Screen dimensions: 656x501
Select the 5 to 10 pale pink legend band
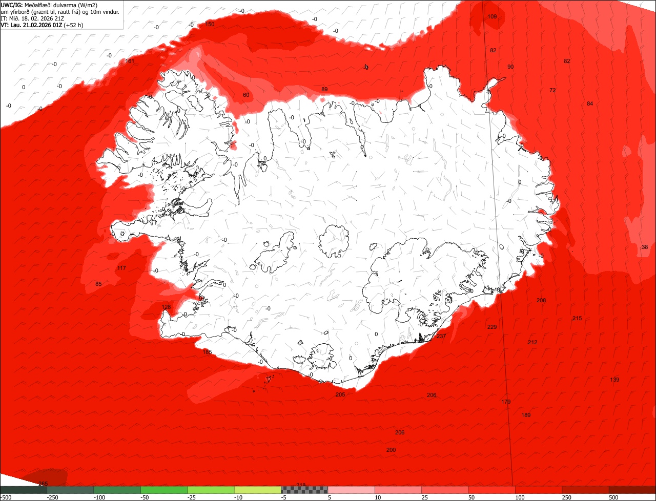tap(352, 490)
